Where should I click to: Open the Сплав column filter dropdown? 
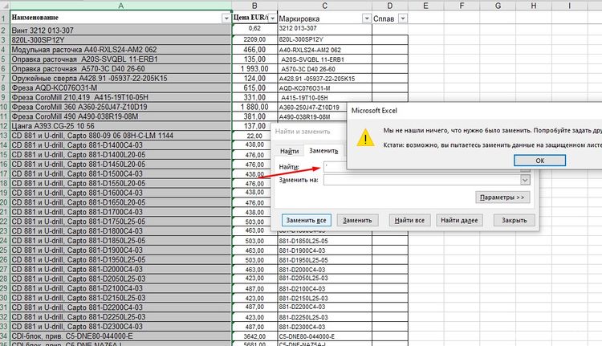[403, 18]
